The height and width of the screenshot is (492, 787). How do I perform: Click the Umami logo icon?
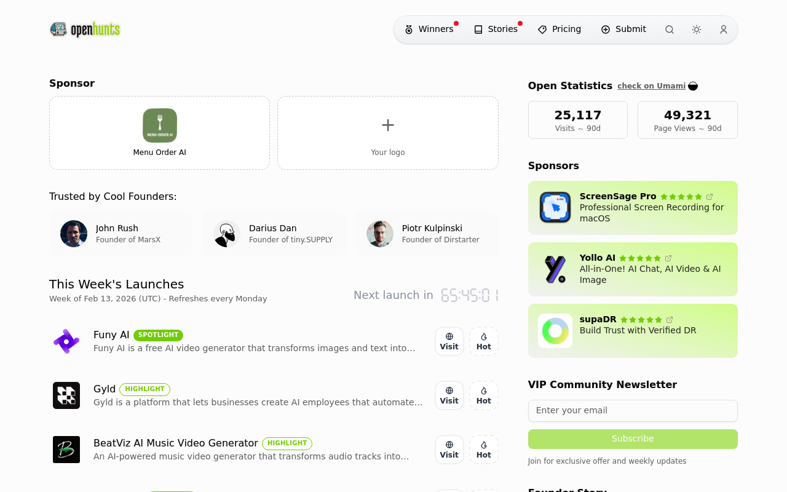[693, 86]
